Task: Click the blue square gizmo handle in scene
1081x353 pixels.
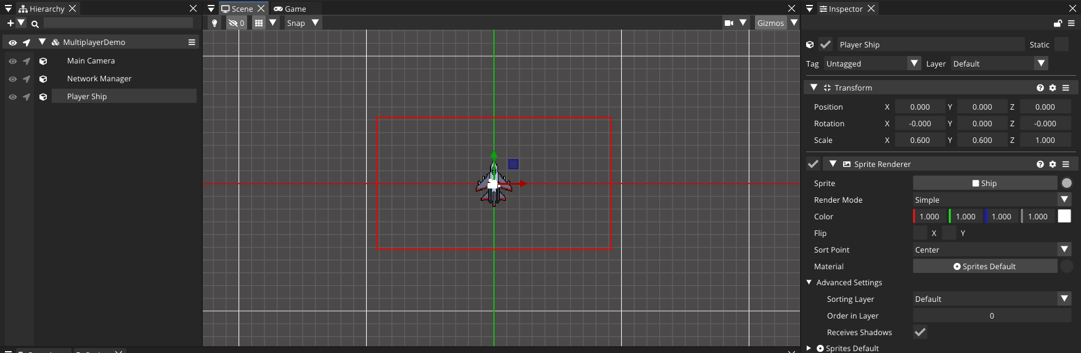Action: pos(513,164)
